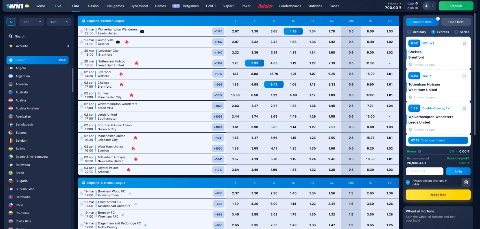Click the Argentina flag icon
480x229 pixels.
click(x=11, y=76)
